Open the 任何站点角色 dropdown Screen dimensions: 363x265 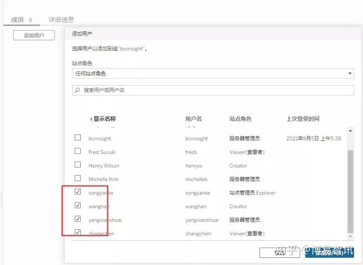[213, 74]
